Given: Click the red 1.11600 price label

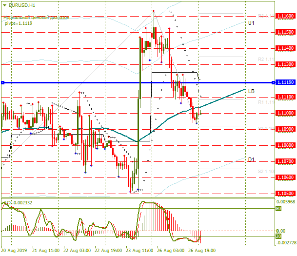Looking at the screenshot, I should (285, 16).
